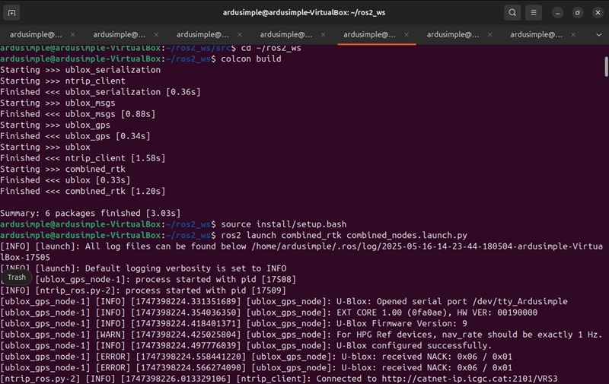This screenshot has height=384, width=609.
Task: Click the search icon in title bar
Action: pyautogui.click(x=512, y=13)
